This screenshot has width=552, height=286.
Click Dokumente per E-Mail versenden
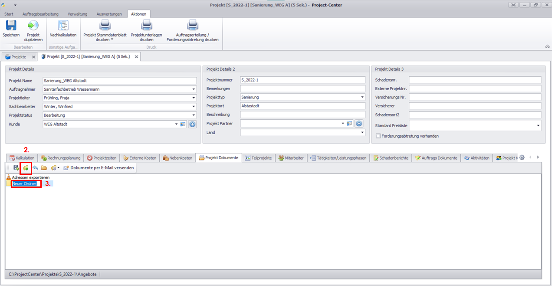(x=99, y=168)
